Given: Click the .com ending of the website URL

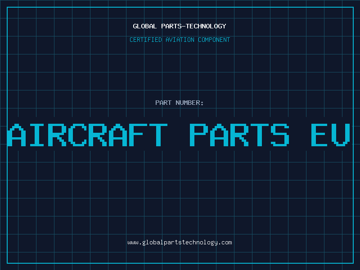Looking at the screenshot, I should coord(225,243).
